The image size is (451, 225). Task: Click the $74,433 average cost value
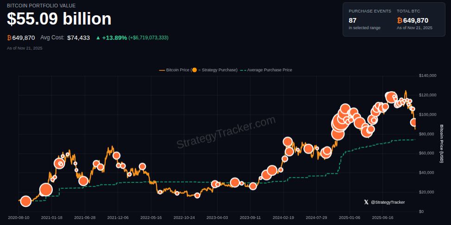[x=79, y=37]
